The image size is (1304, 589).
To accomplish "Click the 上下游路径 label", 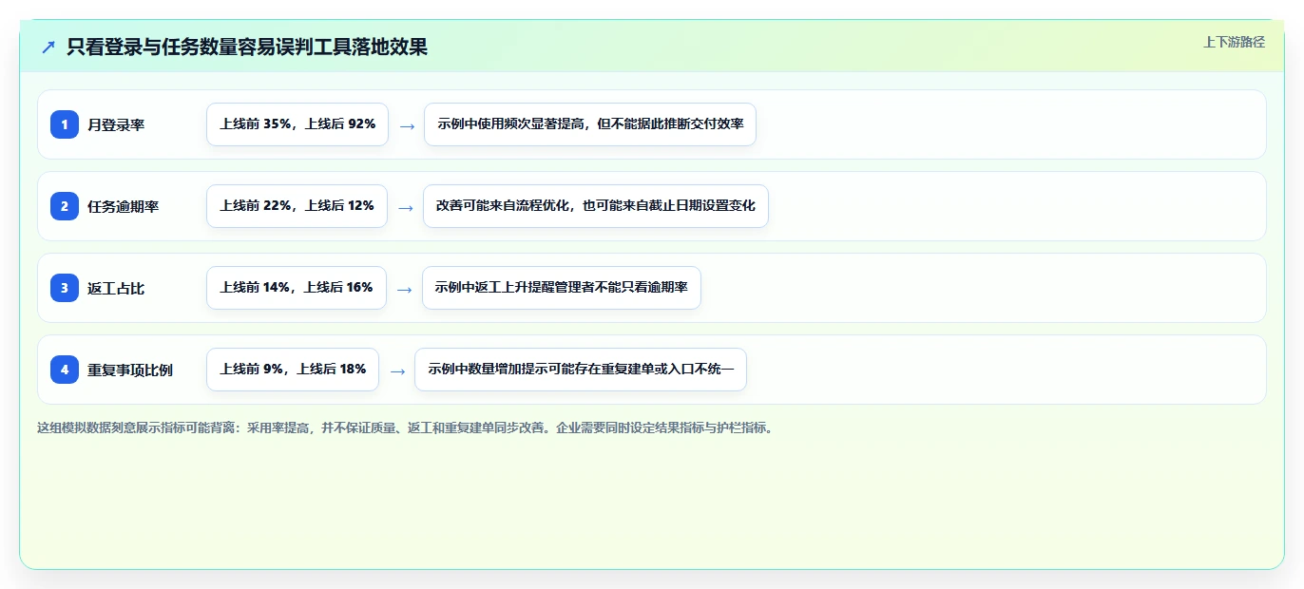I will [x=1234, y=42].
